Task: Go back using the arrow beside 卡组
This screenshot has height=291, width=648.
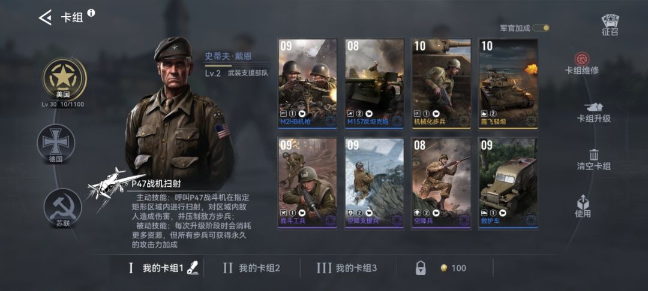Action: coord(45,17)
